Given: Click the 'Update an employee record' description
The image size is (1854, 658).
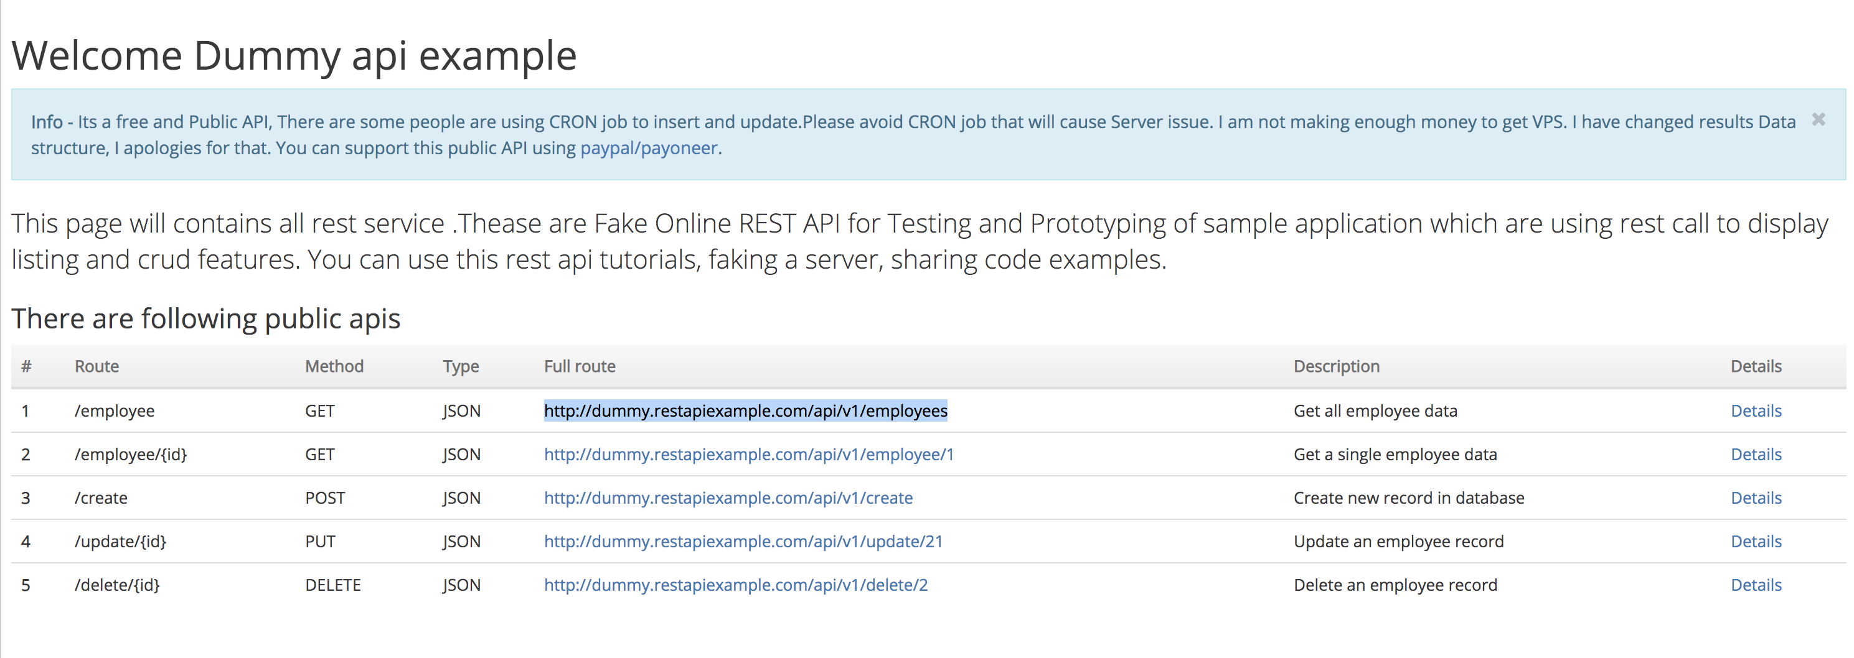Looking at the screenshot, I should pyautogui.click(x=1398, y=542).
